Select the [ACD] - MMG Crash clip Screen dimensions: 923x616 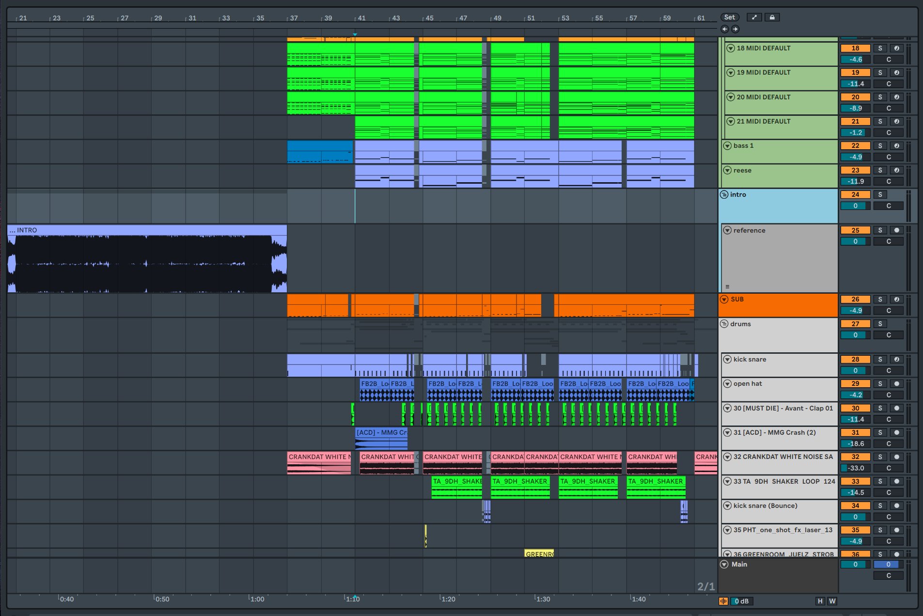(381, 439)
